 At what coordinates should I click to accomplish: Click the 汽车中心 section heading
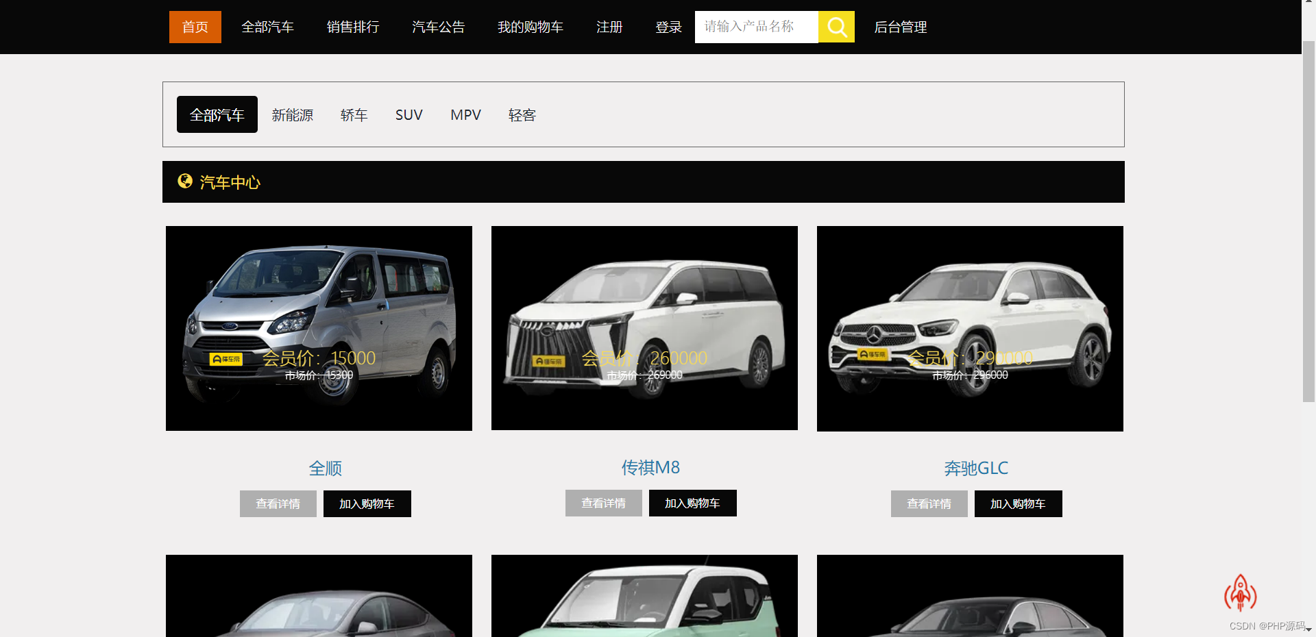pyautogui.click(x=230, y=182)
